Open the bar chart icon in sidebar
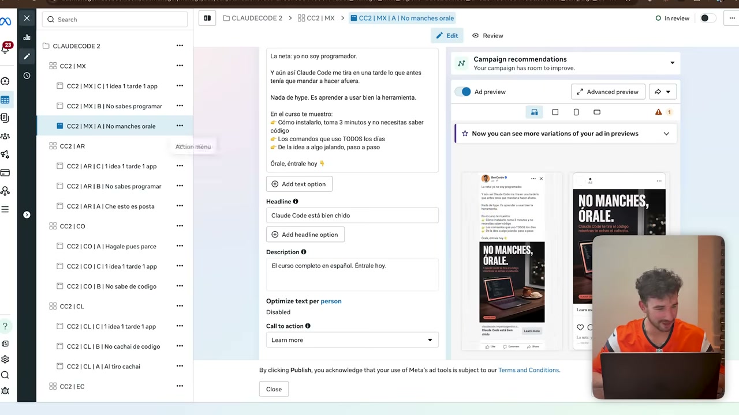The image size is (739, 415). pos(27,37)
